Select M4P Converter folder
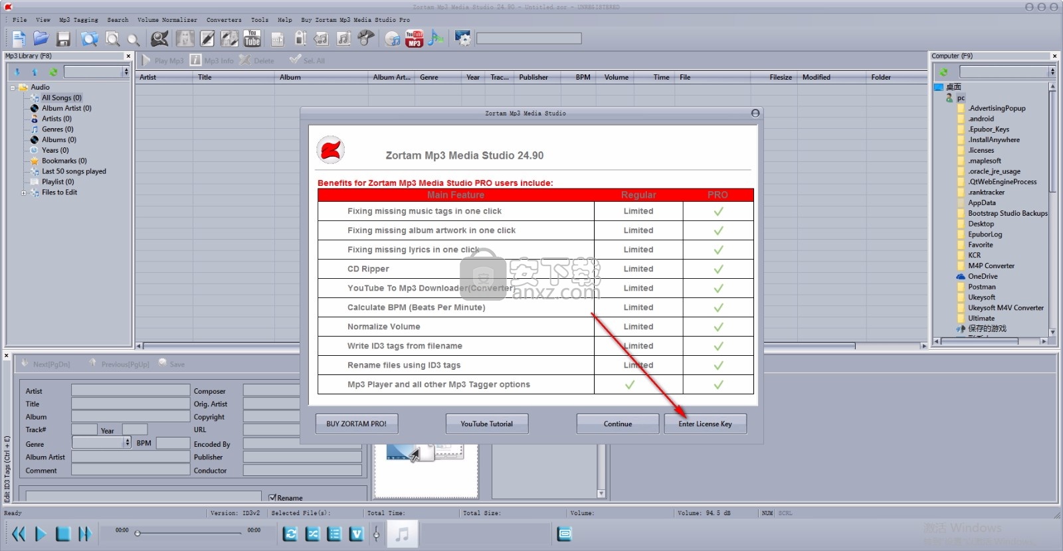 click(991, 266)
